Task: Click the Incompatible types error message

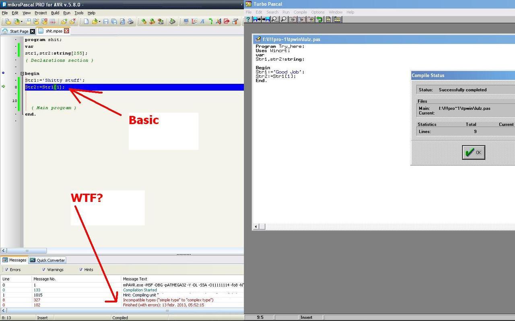Action: [x=168, y=300]
